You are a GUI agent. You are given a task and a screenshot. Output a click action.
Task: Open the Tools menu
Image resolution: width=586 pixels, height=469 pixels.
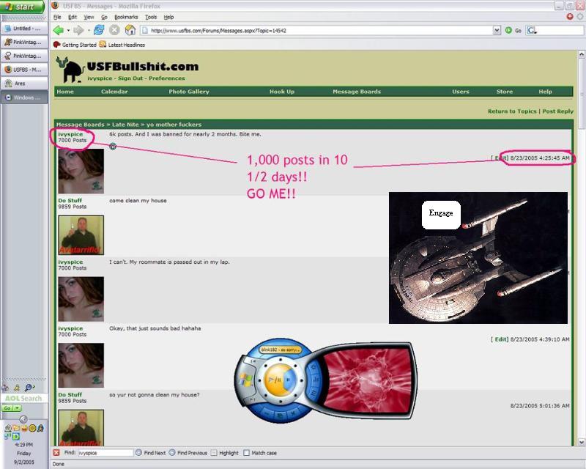151,17
